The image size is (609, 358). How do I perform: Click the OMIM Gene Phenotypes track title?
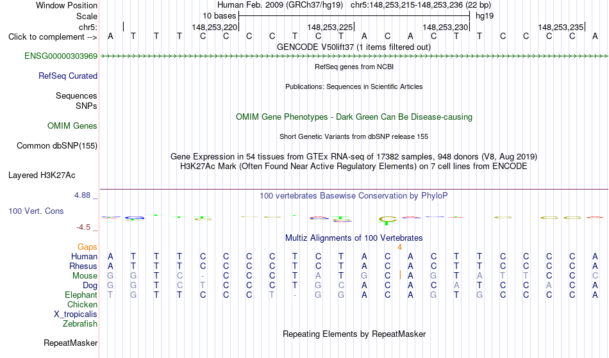click(x=354, y=117)
